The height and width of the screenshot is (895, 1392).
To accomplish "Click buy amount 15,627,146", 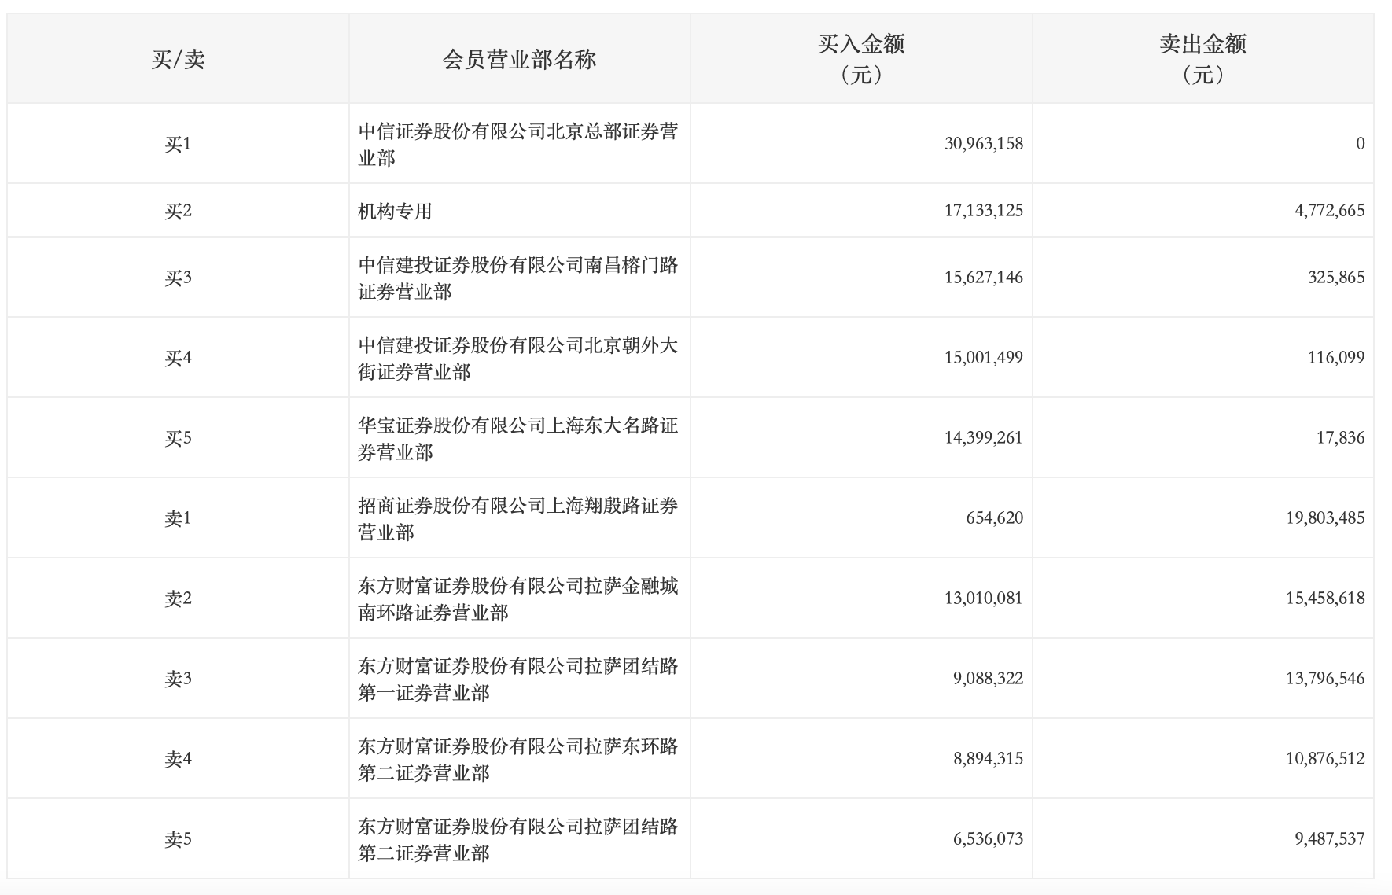I will (x=984, y=277).
